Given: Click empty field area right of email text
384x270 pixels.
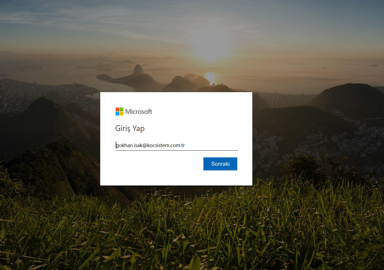Looking at the screenshot, I should 212,145.
